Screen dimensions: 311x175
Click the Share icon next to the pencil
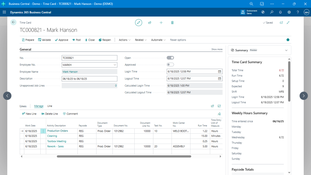click(x=150, y=22)
